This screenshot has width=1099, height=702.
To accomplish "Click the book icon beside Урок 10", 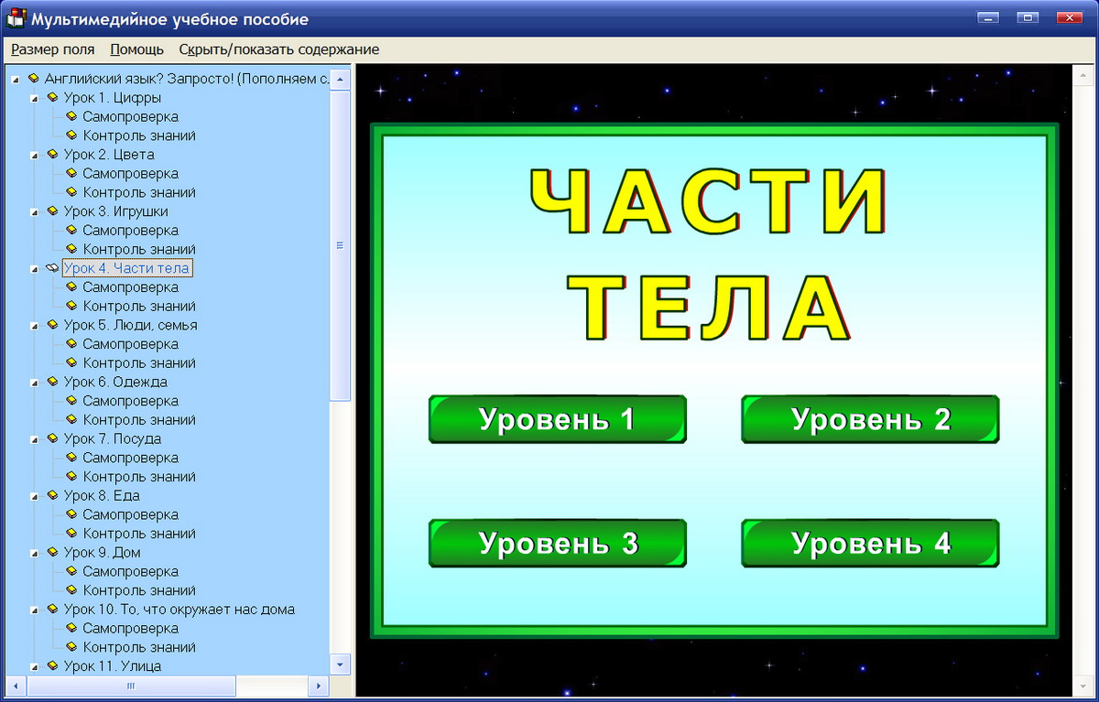I will click(52, 609).
